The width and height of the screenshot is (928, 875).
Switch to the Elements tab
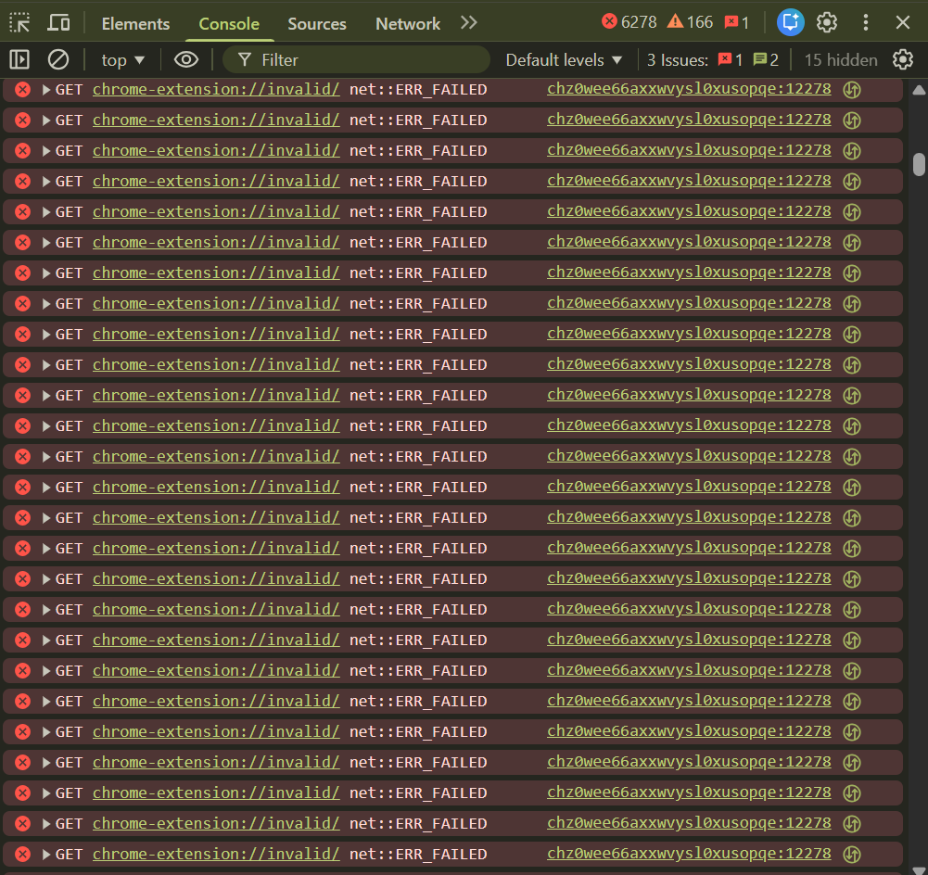(135, 24)
